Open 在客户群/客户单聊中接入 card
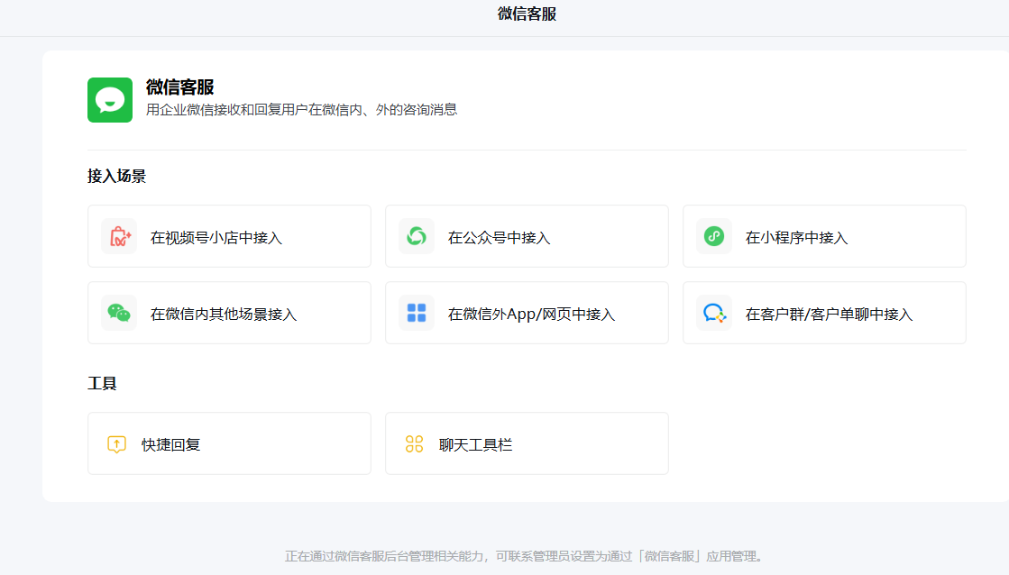Screen dimensions: 1009x575 coord(824,313)
